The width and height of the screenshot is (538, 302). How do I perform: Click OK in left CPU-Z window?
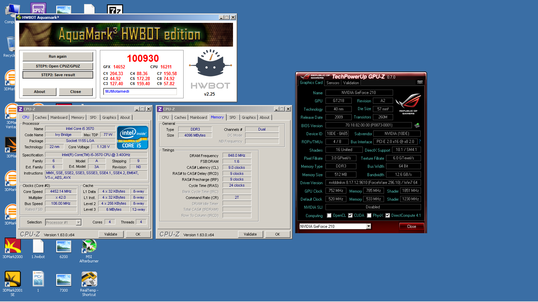138,234
